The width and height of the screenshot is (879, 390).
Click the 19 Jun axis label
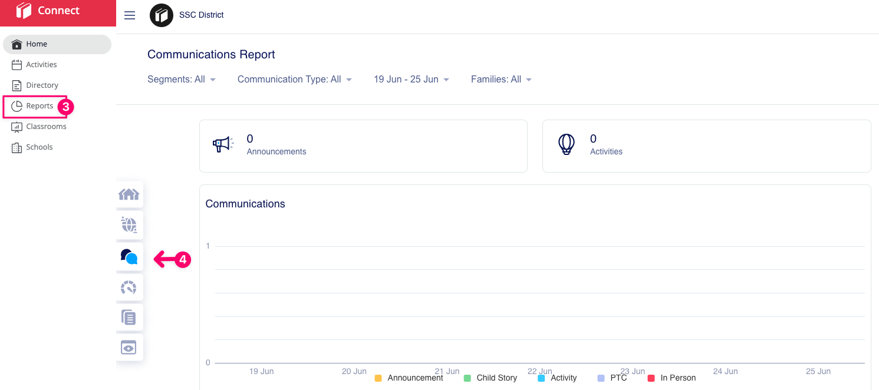[261, 371]
